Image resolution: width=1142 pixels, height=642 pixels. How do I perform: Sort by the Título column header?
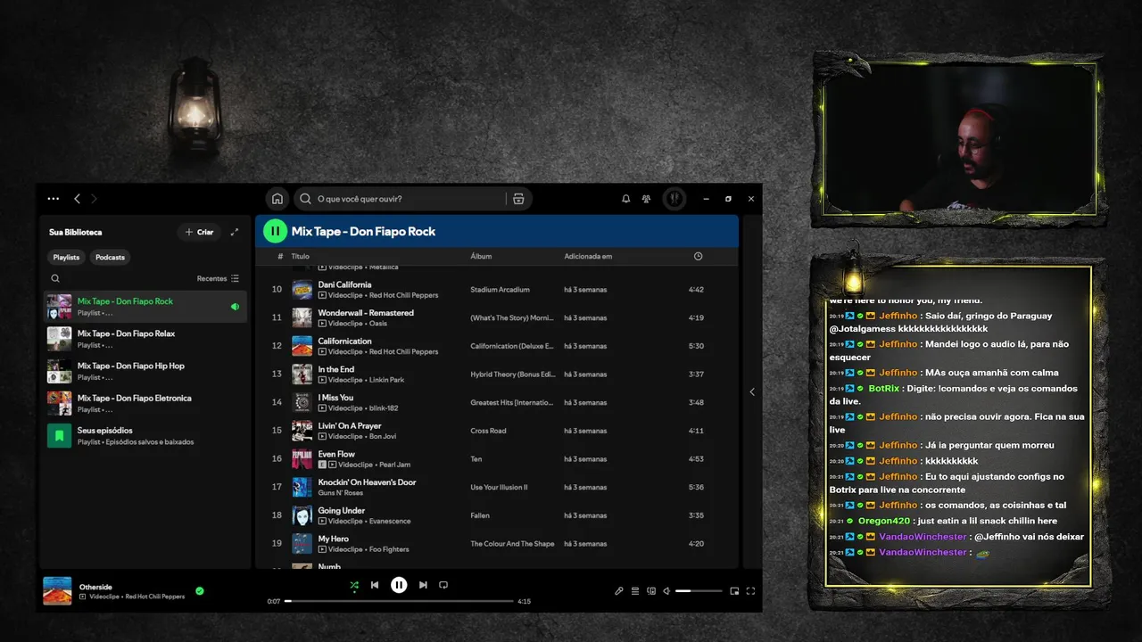coord(301,256)
